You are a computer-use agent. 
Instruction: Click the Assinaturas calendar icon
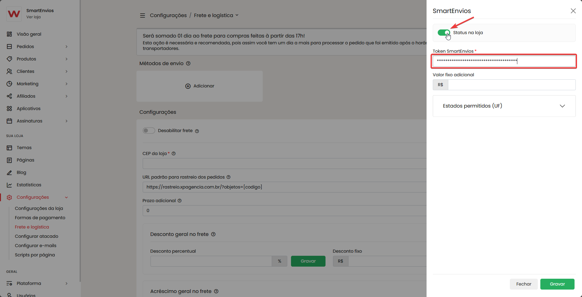point(9,121)
